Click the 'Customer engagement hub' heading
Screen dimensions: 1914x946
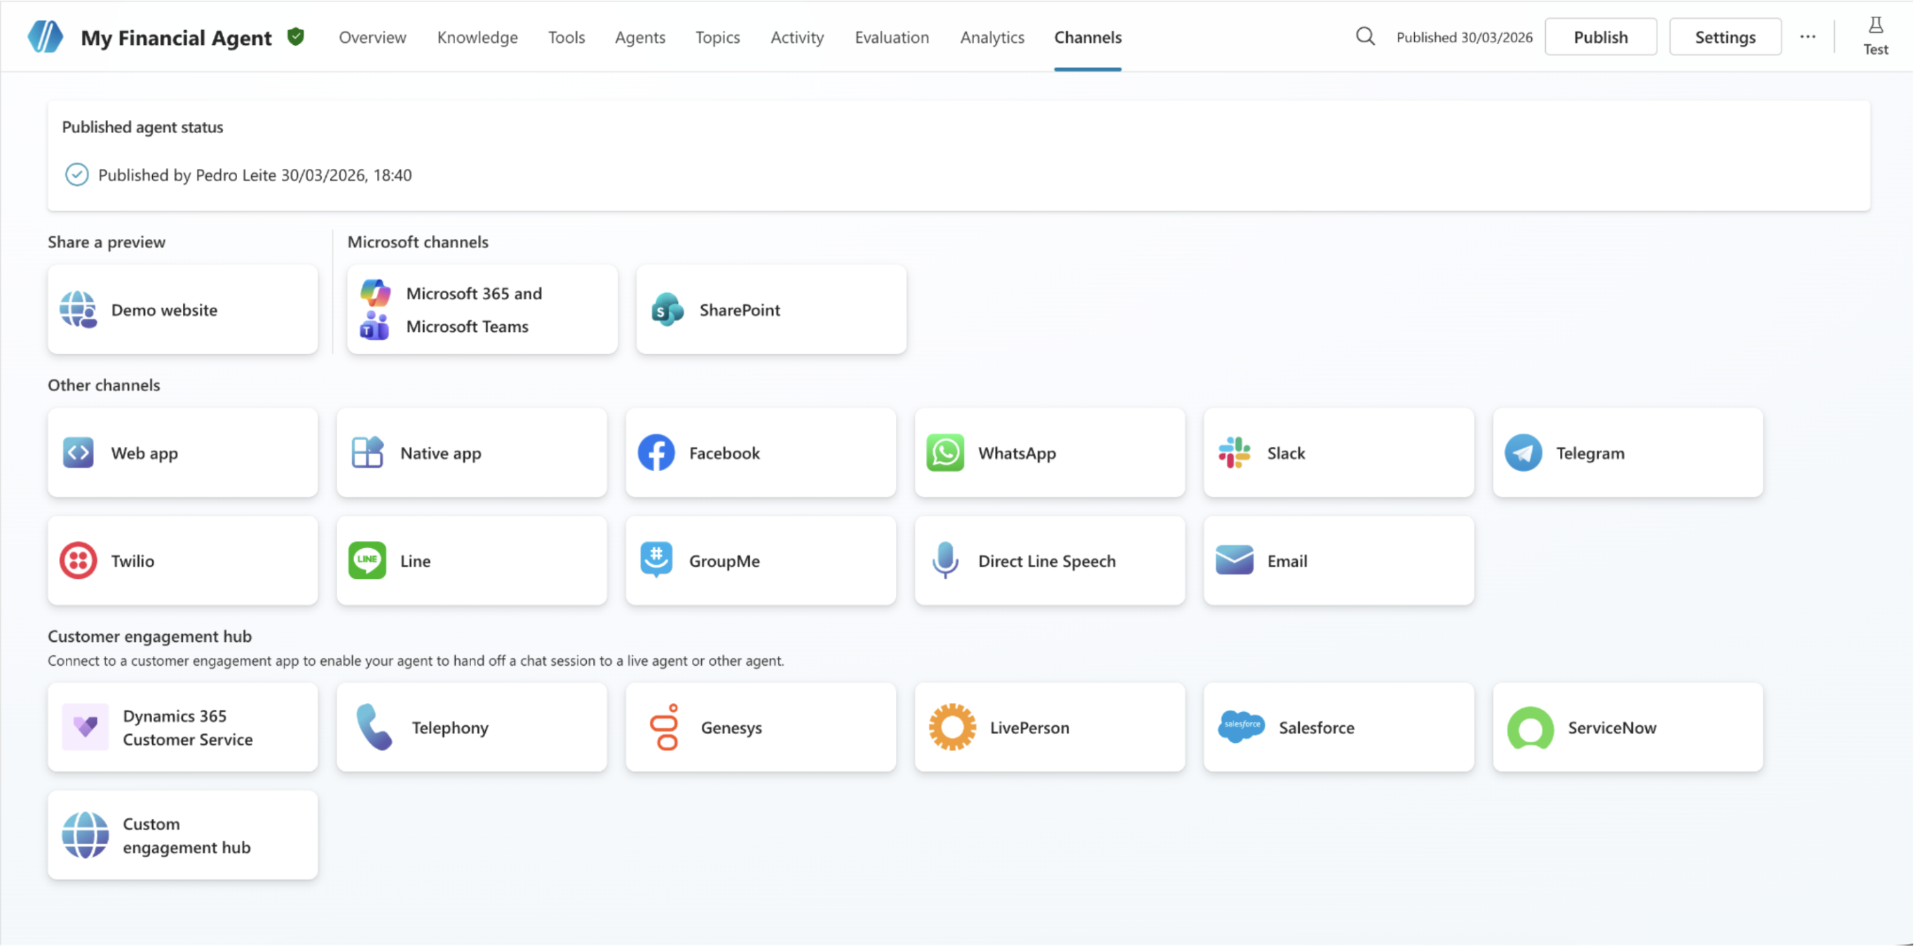(x=149, y=636)
